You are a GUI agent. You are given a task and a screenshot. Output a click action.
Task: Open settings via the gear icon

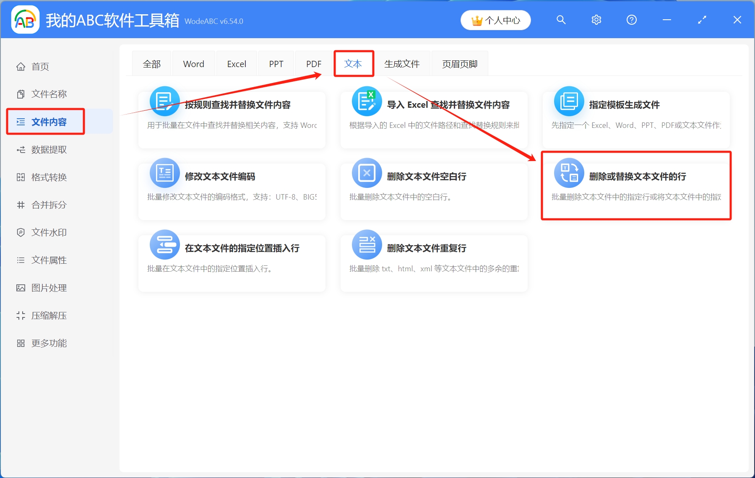(596, 20)
